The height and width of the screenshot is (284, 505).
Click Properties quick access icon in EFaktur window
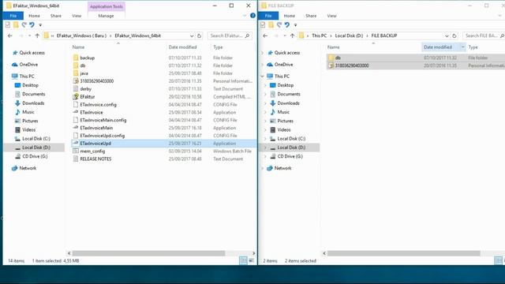click(8, 24)
